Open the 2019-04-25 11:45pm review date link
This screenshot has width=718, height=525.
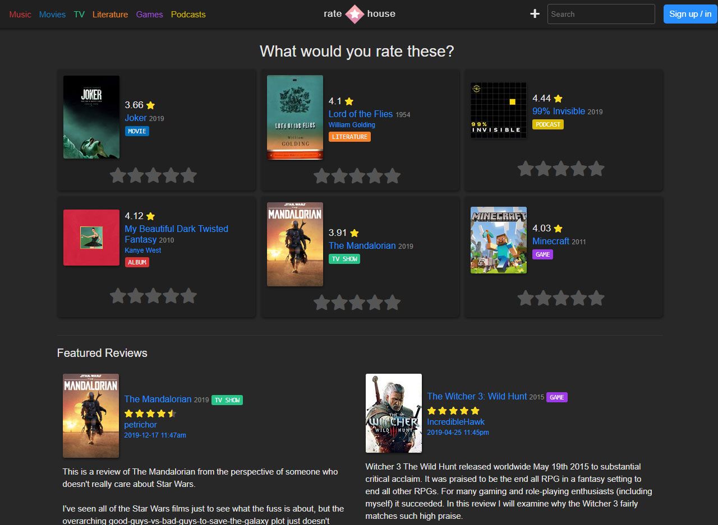[x=458, y=433]
